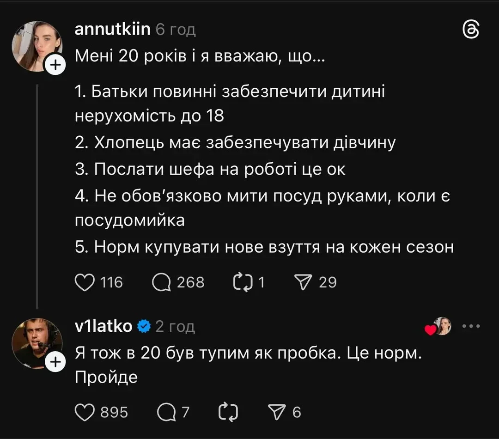This screenshot has height=439, width=499.
Task: Click v1latko's blue verified badge
Action: 144,326
